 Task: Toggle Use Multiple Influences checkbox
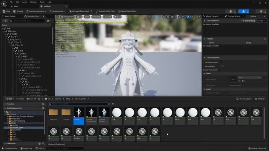coord(221,62)
